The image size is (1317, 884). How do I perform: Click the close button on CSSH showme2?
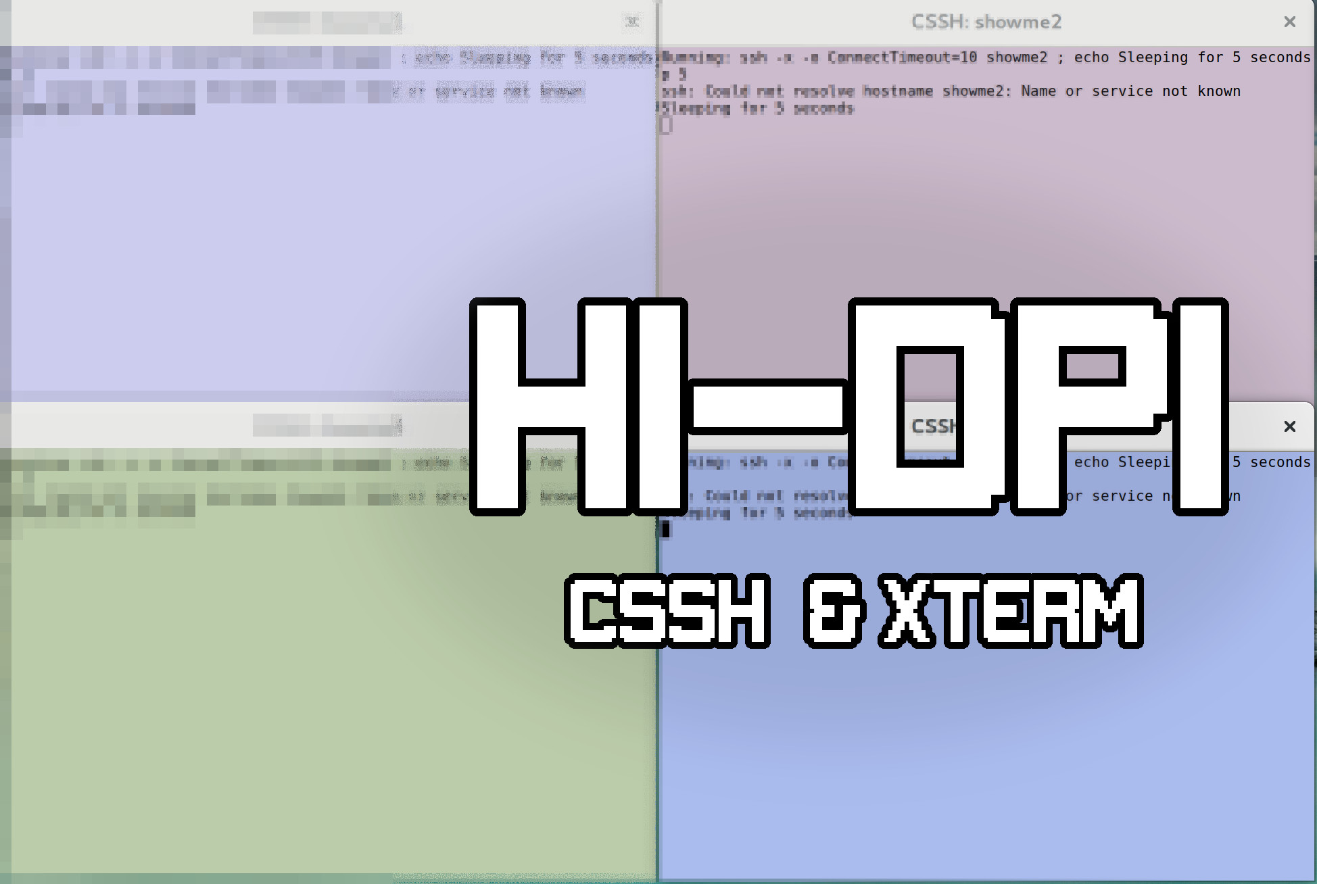point(1289,22)
